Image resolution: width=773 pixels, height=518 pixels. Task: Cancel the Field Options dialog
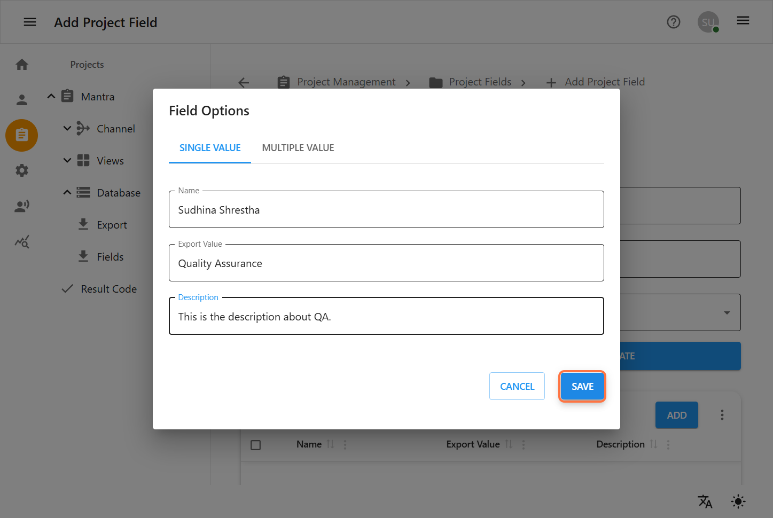tap(517, 386)
